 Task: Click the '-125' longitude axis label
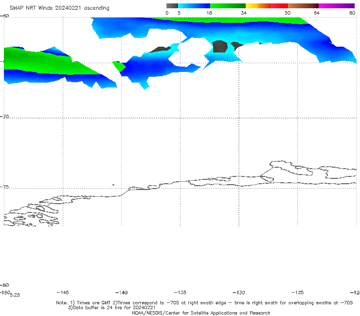click(298, 292)
